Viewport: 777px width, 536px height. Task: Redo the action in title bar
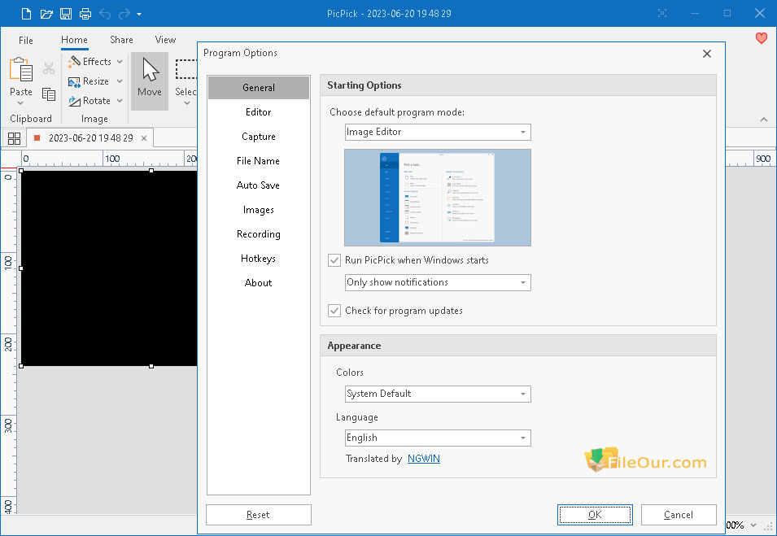(x=124, y=13)
